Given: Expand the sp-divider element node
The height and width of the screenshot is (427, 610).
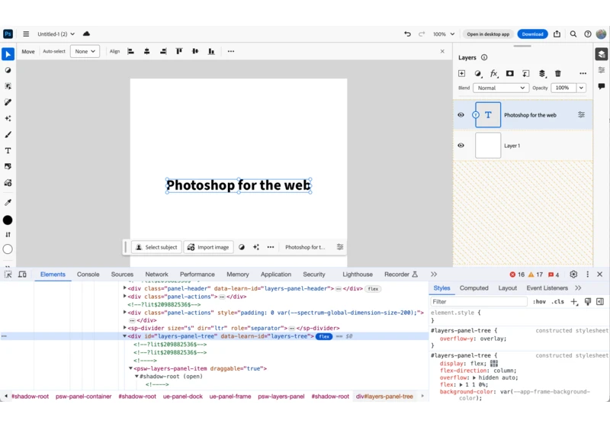Looking at the screenshot, I should 124,328.
